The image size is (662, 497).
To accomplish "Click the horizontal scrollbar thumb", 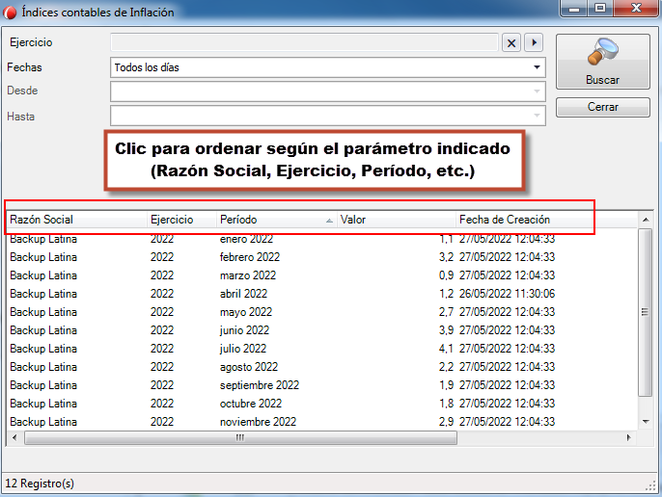I will (240, 438).
